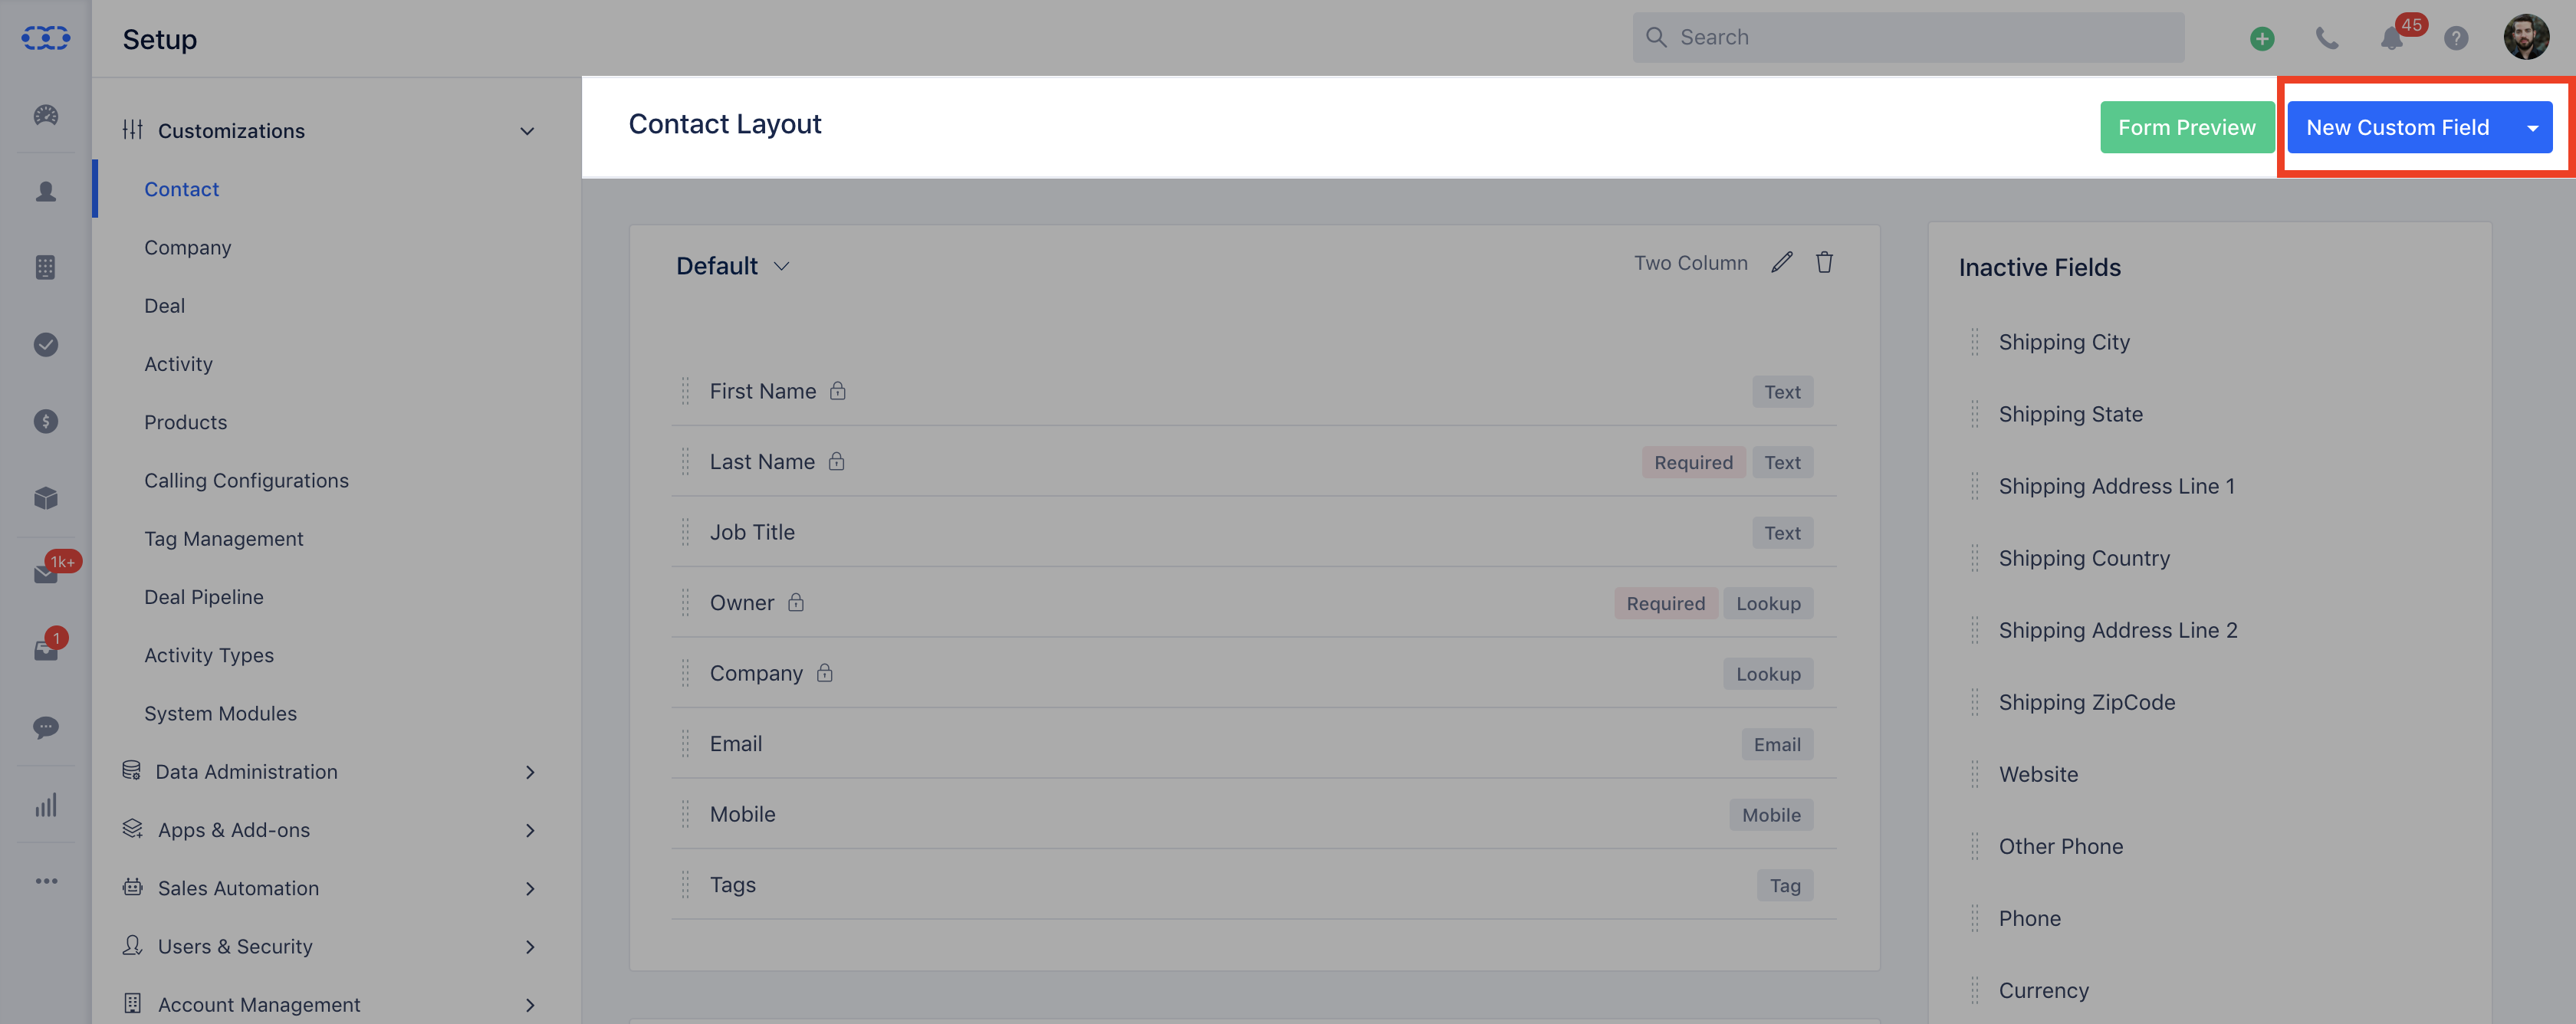
Task: Expand the Default section dropdown chevron
Action: pos(782,266)
